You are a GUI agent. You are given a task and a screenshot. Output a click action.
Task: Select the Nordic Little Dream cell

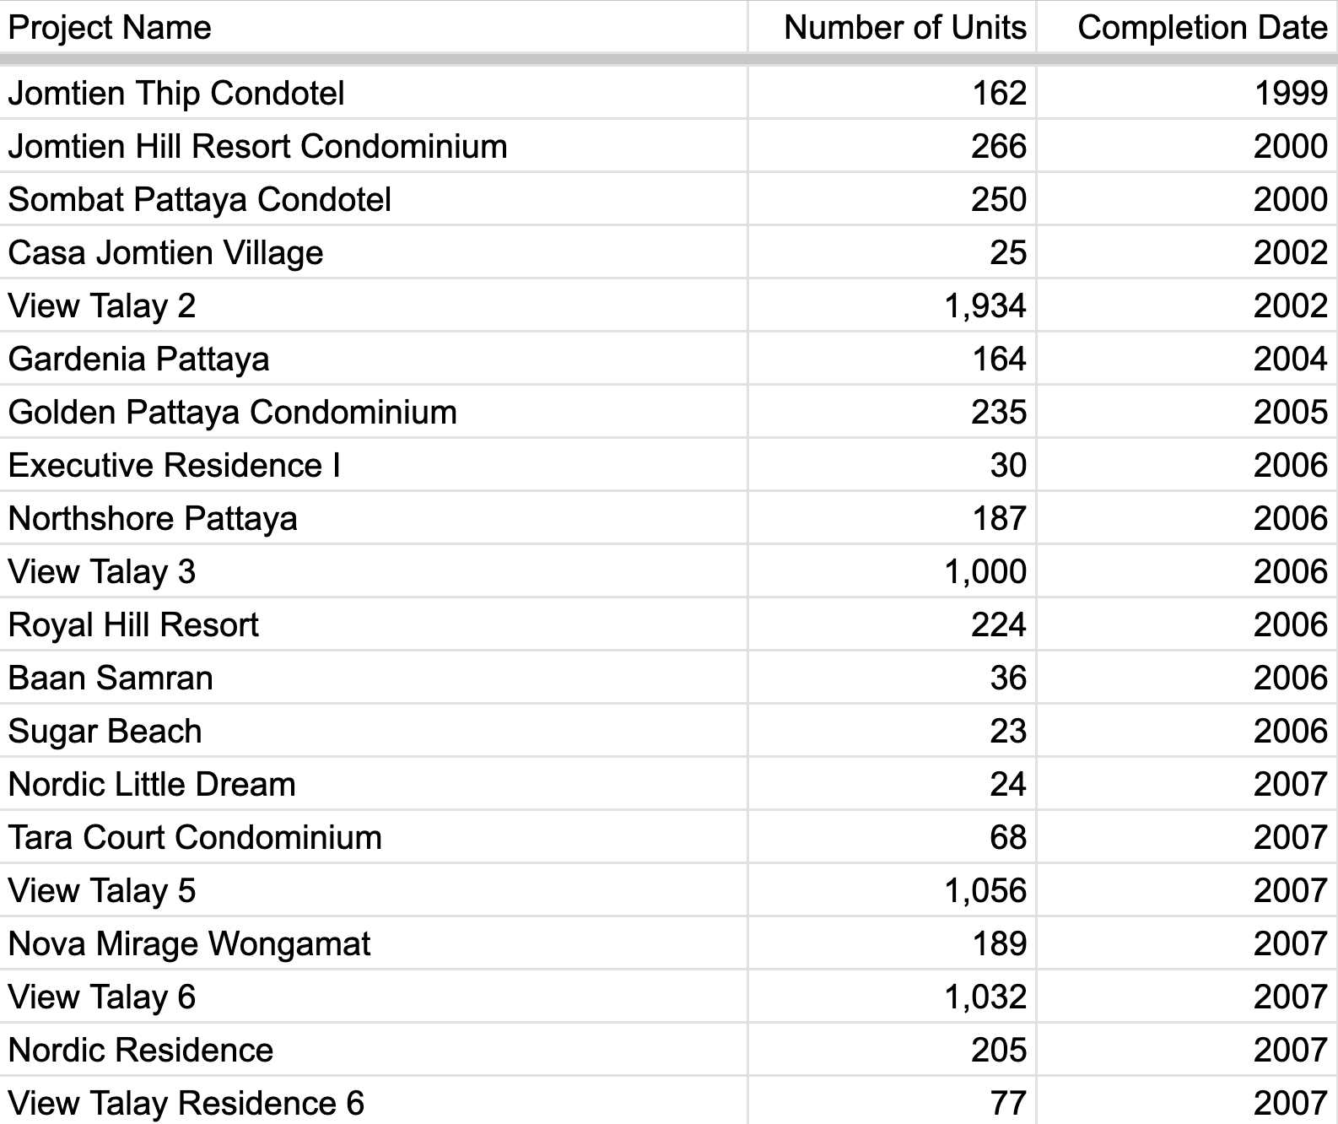click(373, 784)
